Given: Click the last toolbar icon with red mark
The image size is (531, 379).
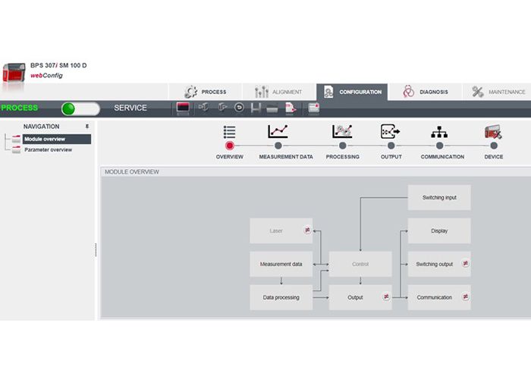Looking at the screenshot, I should point(314,108).
